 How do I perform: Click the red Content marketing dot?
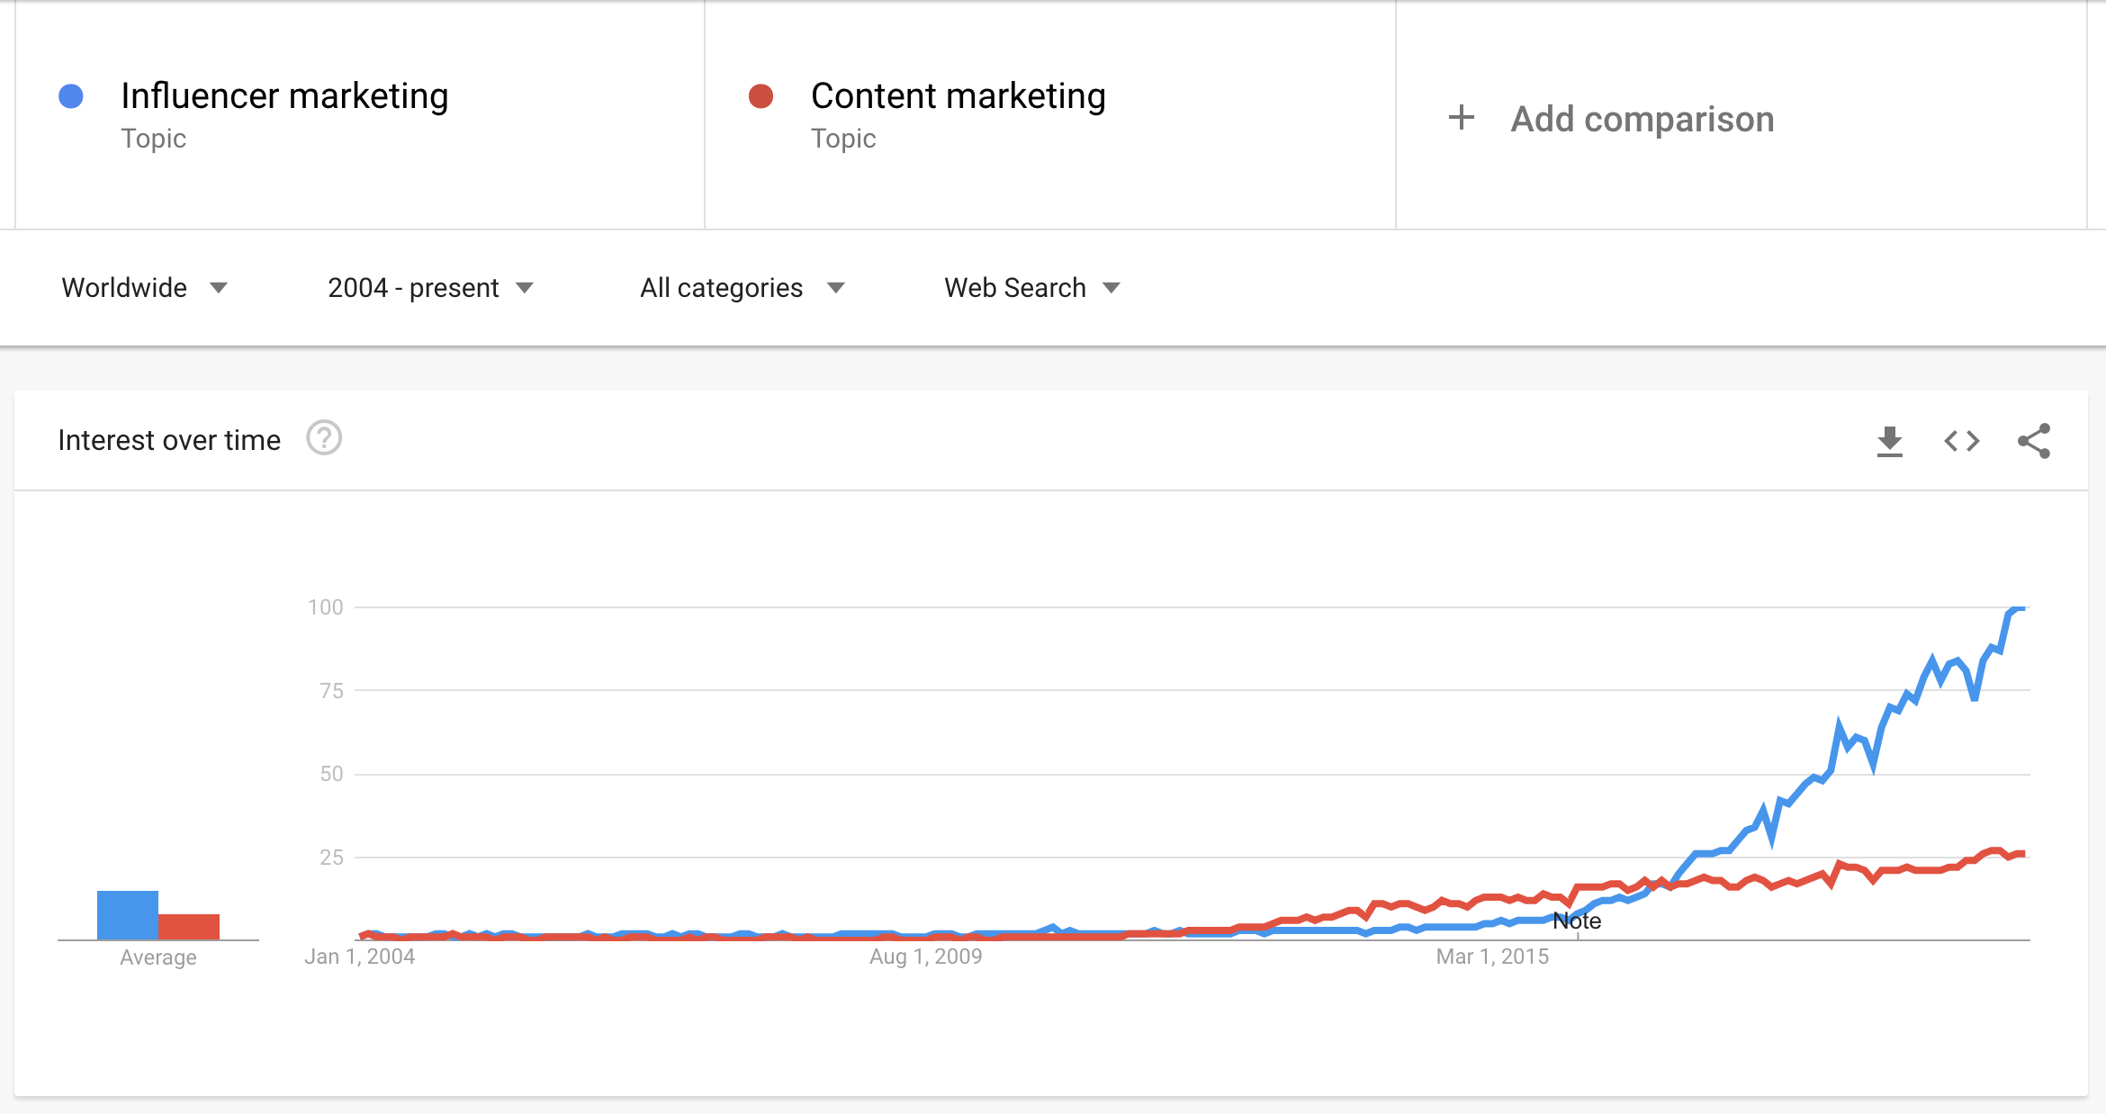760,94
